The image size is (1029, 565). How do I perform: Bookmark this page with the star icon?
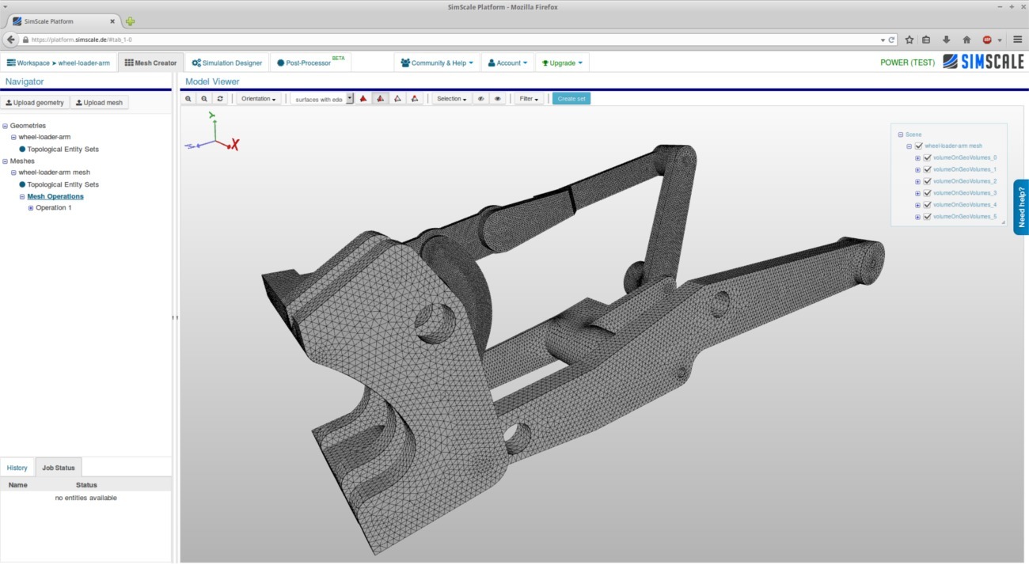909,40
